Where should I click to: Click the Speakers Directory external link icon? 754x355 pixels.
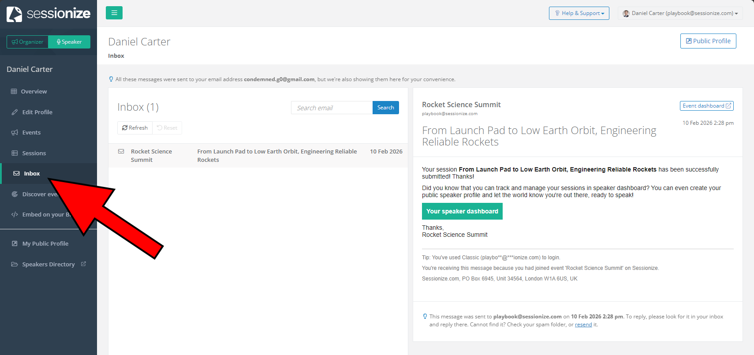pyautogui.click(x=83, y=264)
